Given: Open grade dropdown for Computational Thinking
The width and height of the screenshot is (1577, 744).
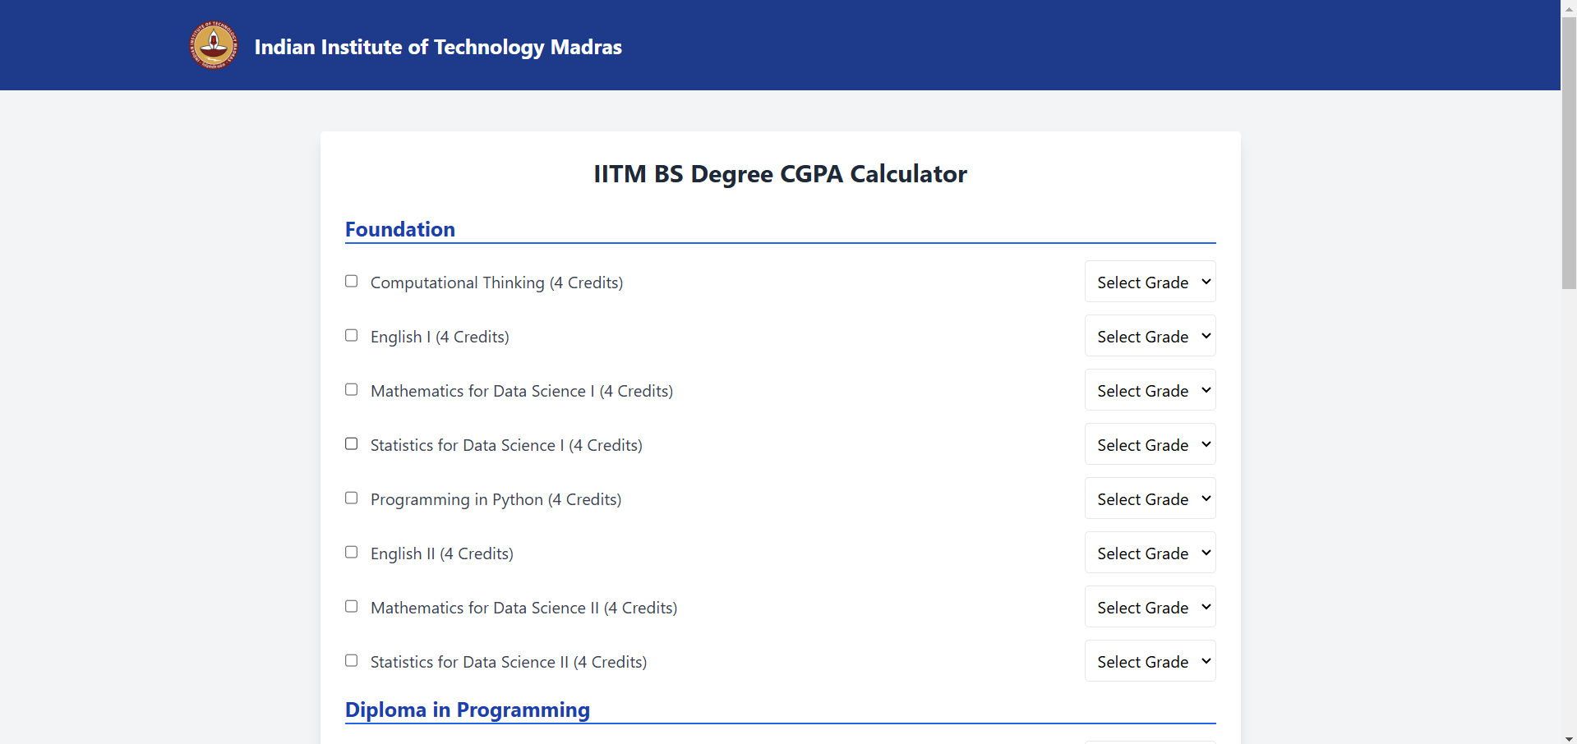Looking at the screenshot, I should [x=1150, y=282].
